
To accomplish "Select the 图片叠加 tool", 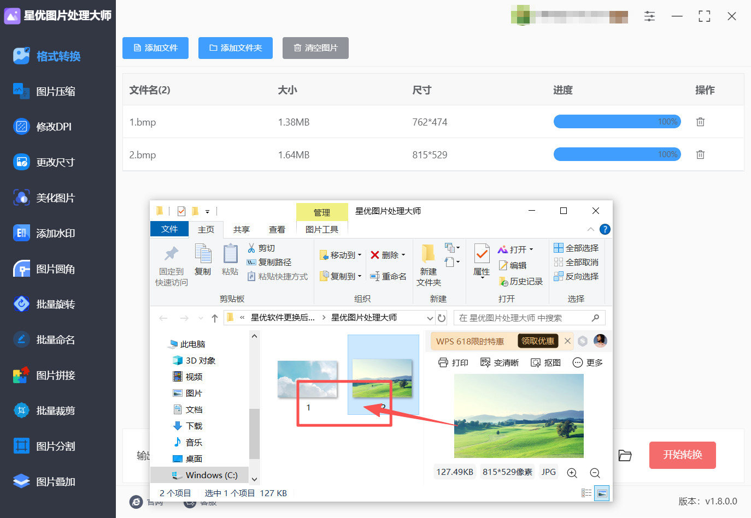I will click(44, 481).
